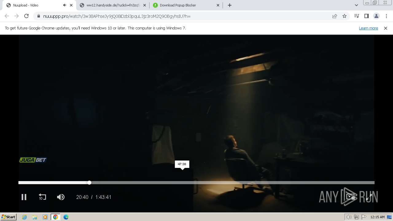Image resolution: width=393 pixels, height=221 pixels.
Task: Open the system tray volume control
Action: [349, 217]
